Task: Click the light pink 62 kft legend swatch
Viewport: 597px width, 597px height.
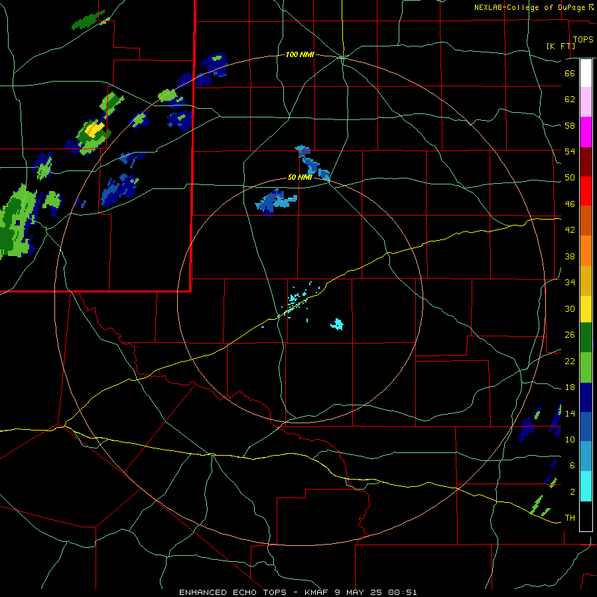Action: [x=586, y=101]
